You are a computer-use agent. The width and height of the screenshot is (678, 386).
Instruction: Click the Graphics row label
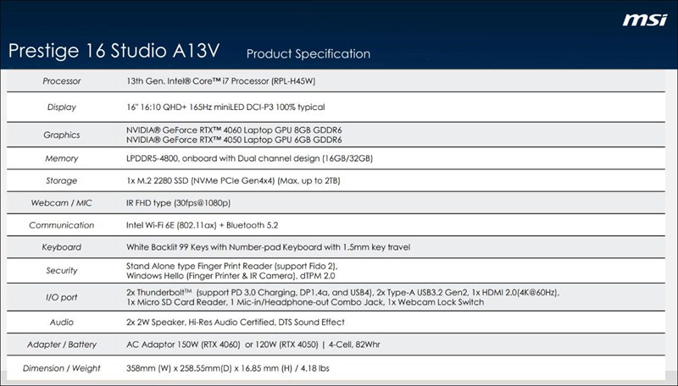pyautogui.click(x=61, y=135)
